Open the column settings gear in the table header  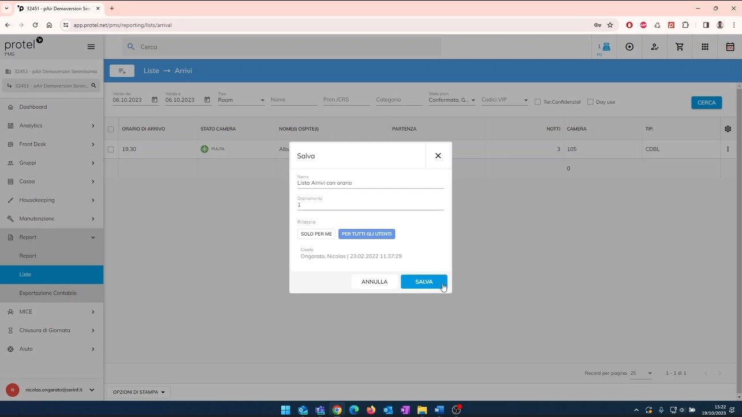click(x=728, y=129)
